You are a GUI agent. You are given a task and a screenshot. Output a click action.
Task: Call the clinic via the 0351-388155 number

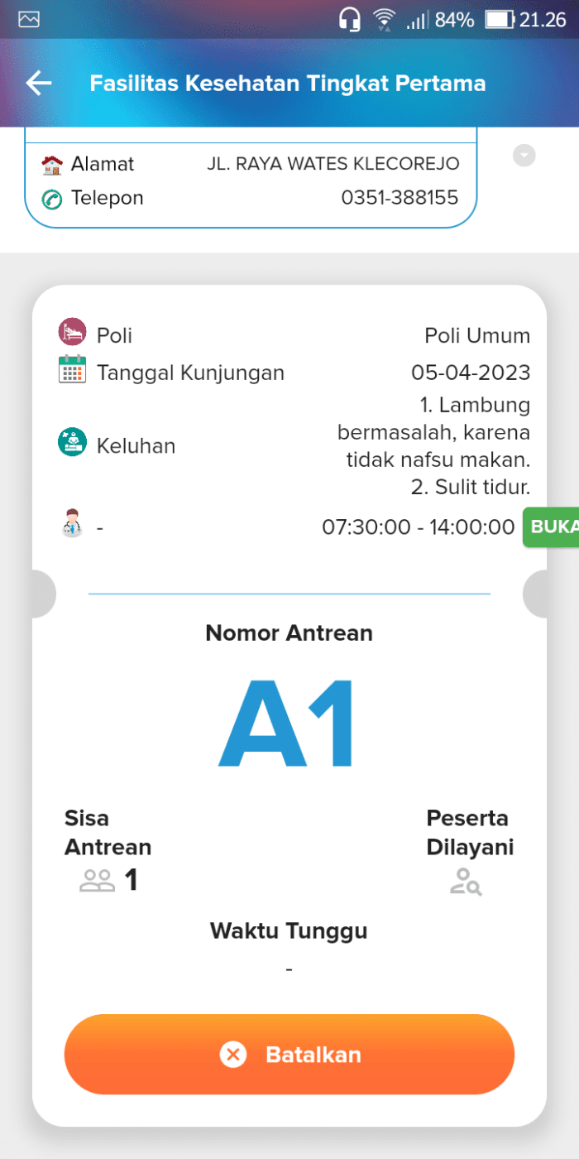tap(400, 198)
